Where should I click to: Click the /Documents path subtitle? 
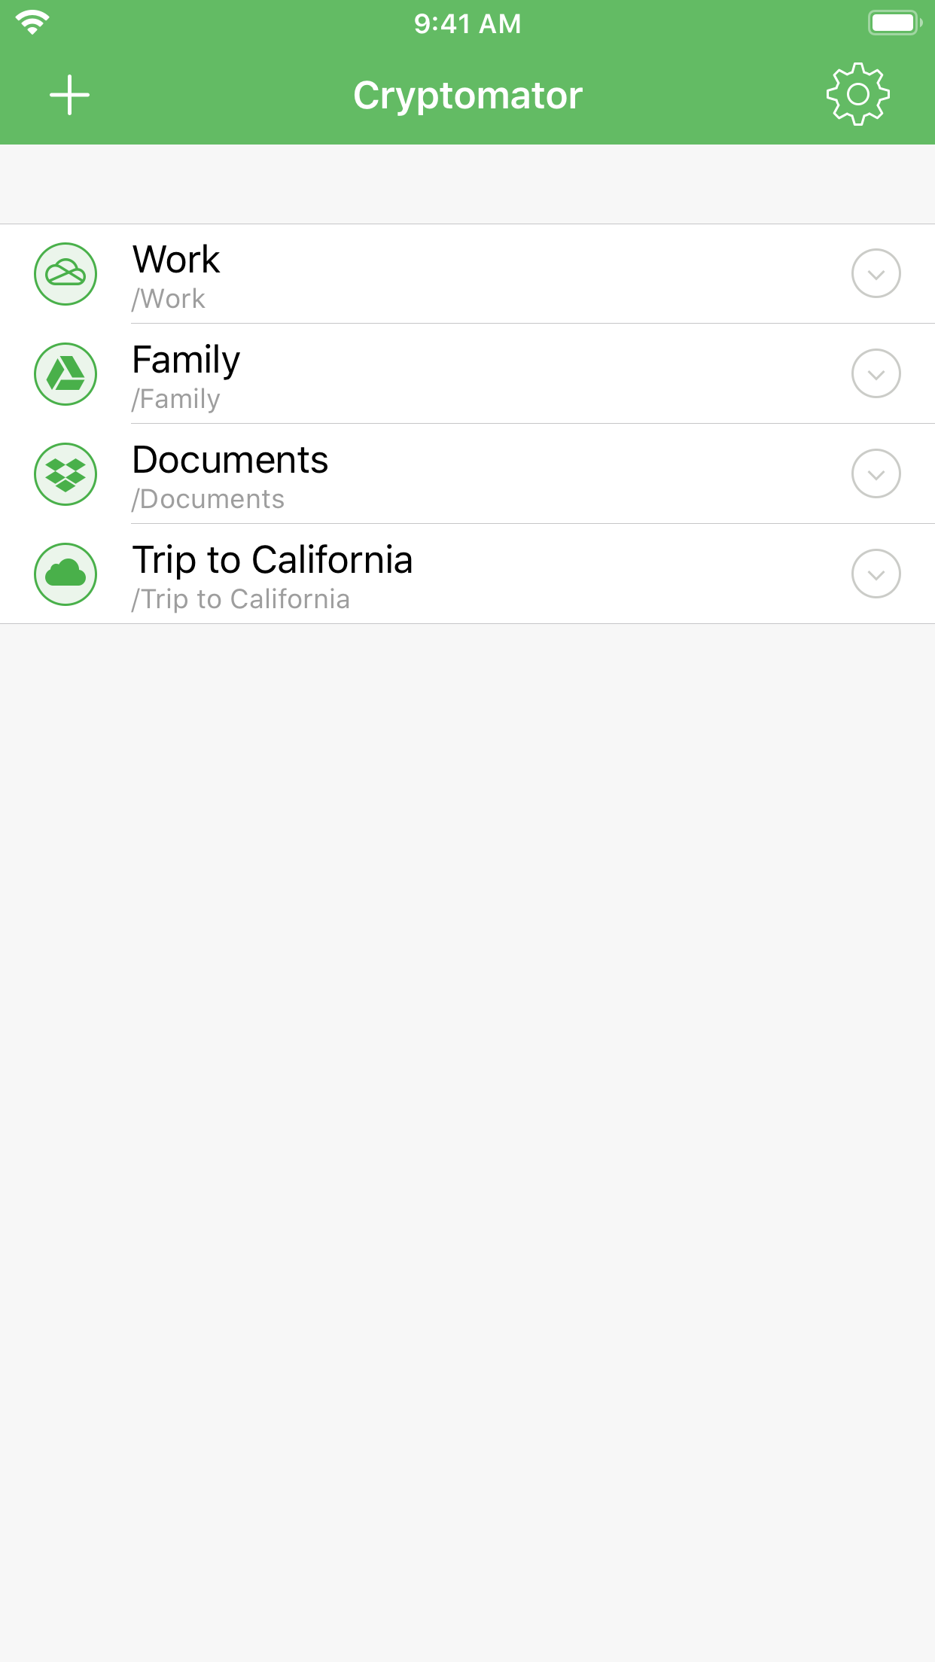pyautogui.click(x=208, y=499)
